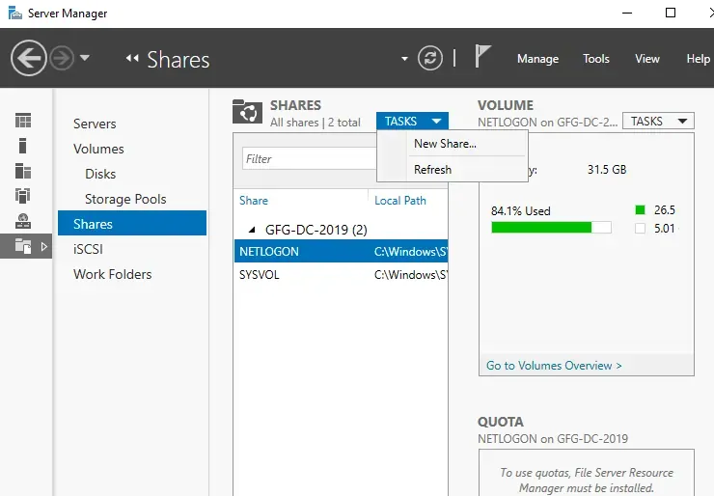Image resolution: width=714 pixels, height=496 pixels.
Task: Select the SYSVOL share row
Action: tap(341, 275)
